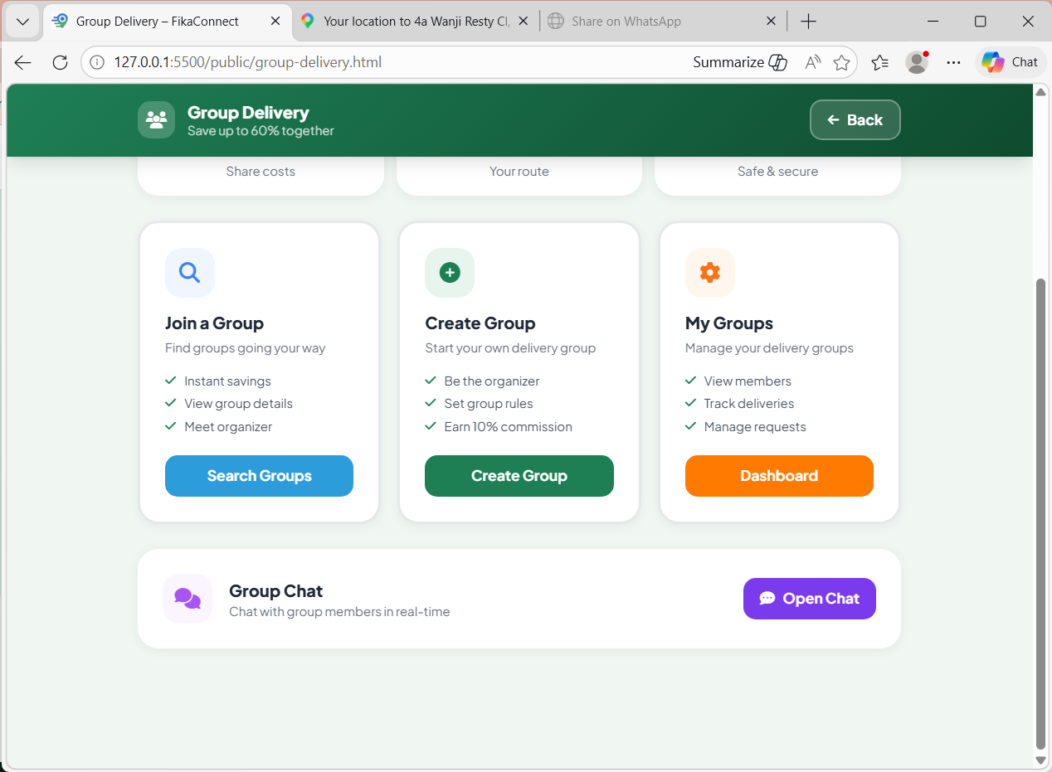This screenshot has height=772, width=1052.
Task: Open the browser profile menu
Action: pyautogui.click(x=917, y=62)
